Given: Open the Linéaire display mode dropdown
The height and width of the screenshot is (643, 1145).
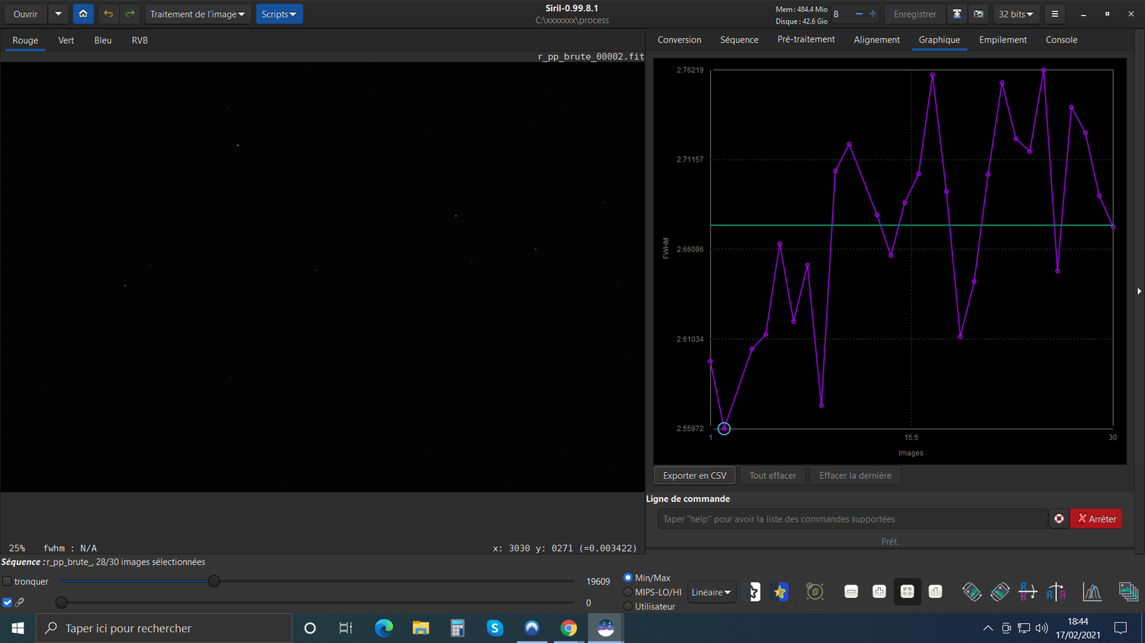Looking at the screenshot, I should (x=711, y=592).
